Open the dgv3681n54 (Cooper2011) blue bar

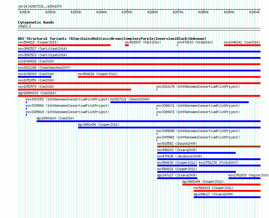pyautogui.click(x=169, y=128)
